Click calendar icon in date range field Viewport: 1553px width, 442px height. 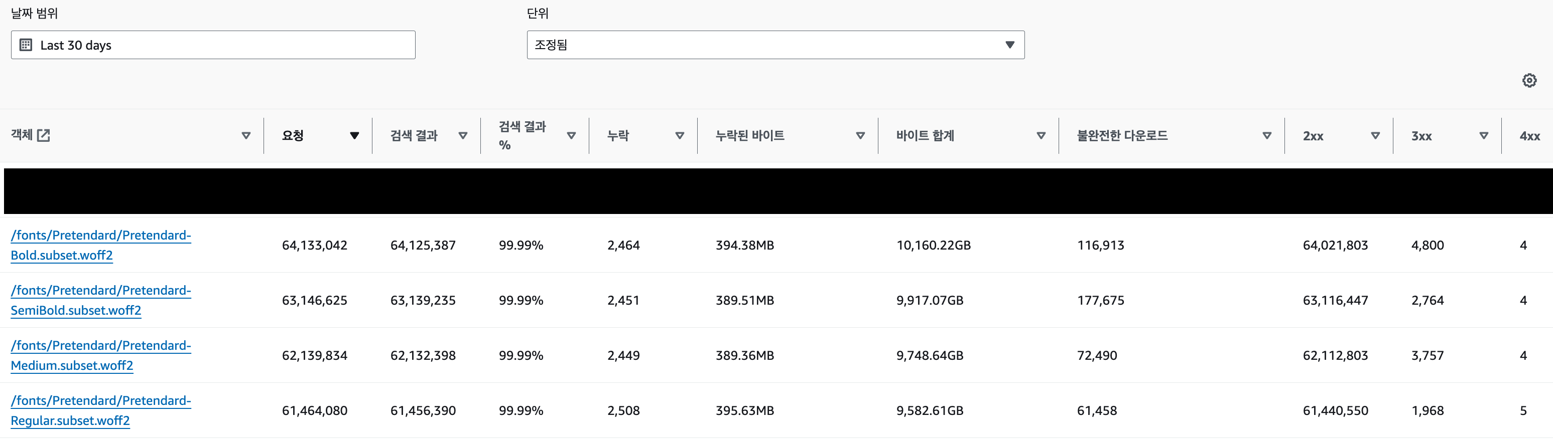(26, 45)
